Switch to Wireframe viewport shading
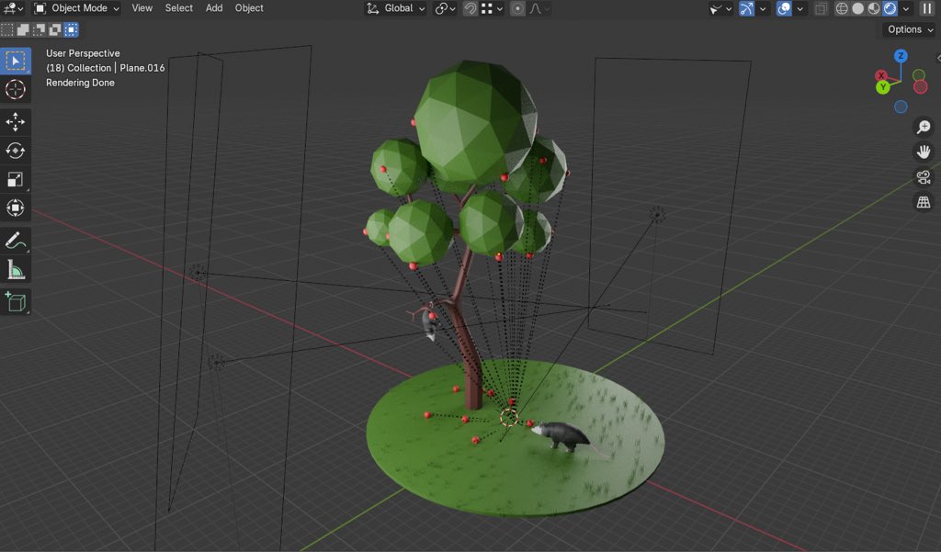The image size is (941, 552). click(x=842, y=8)
